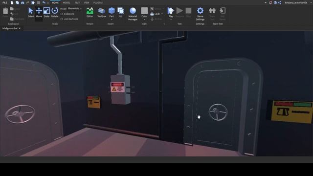Enable the Collisions checkbox
Screen dimensions: 313x176
click(x=62, y=14)
